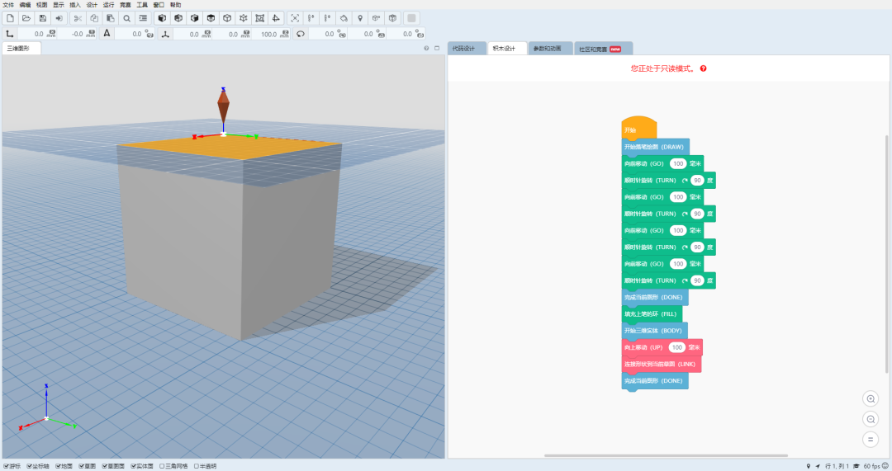Click the Open folder icon
The width and height of the screenshot is (892, 471).
[26, 17]
